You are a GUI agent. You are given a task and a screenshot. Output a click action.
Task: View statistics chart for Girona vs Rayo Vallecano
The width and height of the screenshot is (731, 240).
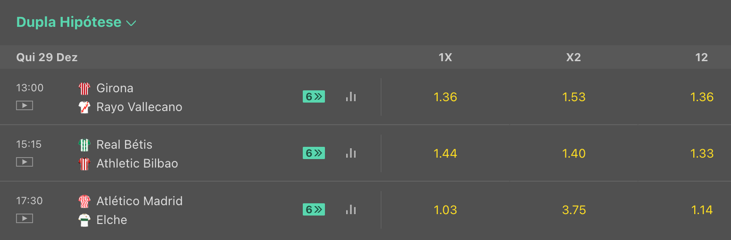pyautogui.click(x=350, y=97)
